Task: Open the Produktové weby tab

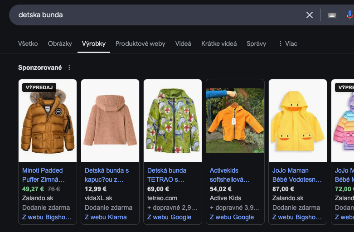Action: pyautogui.click(x=141, y=43)
